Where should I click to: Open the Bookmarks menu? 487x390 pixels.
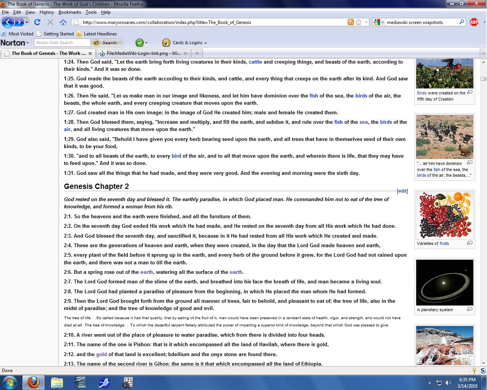[70, 12]
